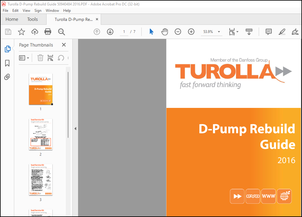Click the Save file icon
Image resolution: width=302 pixels, height=217 pixels.
[x=8, y=32]
